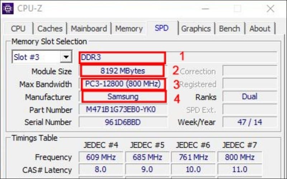Switch to the Bench tab
287x179 pixels.
(x=230, y=29)
